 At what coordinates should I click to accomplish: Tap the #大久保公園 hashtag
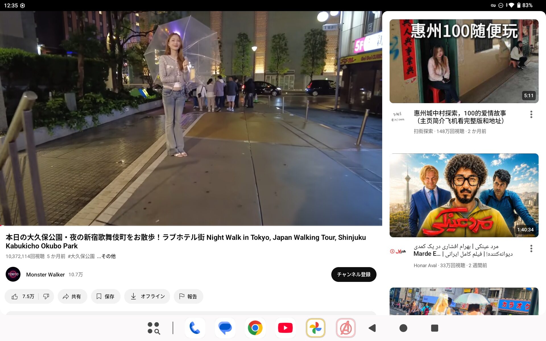81,256
